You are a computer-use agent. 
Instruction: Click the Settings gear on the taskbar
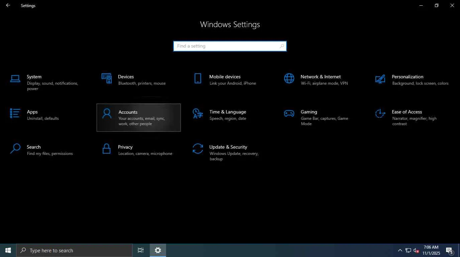point(158,250)
